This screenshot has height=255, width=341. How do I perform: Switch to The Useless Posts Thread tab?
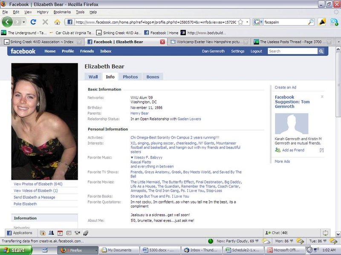292,42
